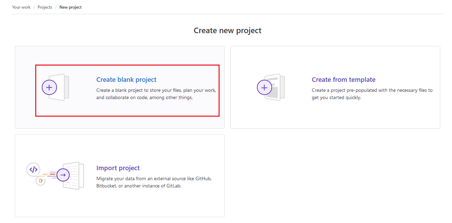Click the plus icon on Create from template
This screenshot has height=223, width=452.
tap(264, 88)
